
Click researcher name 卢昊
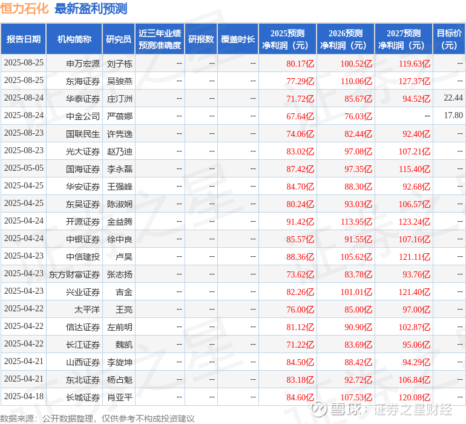[124, 257]
